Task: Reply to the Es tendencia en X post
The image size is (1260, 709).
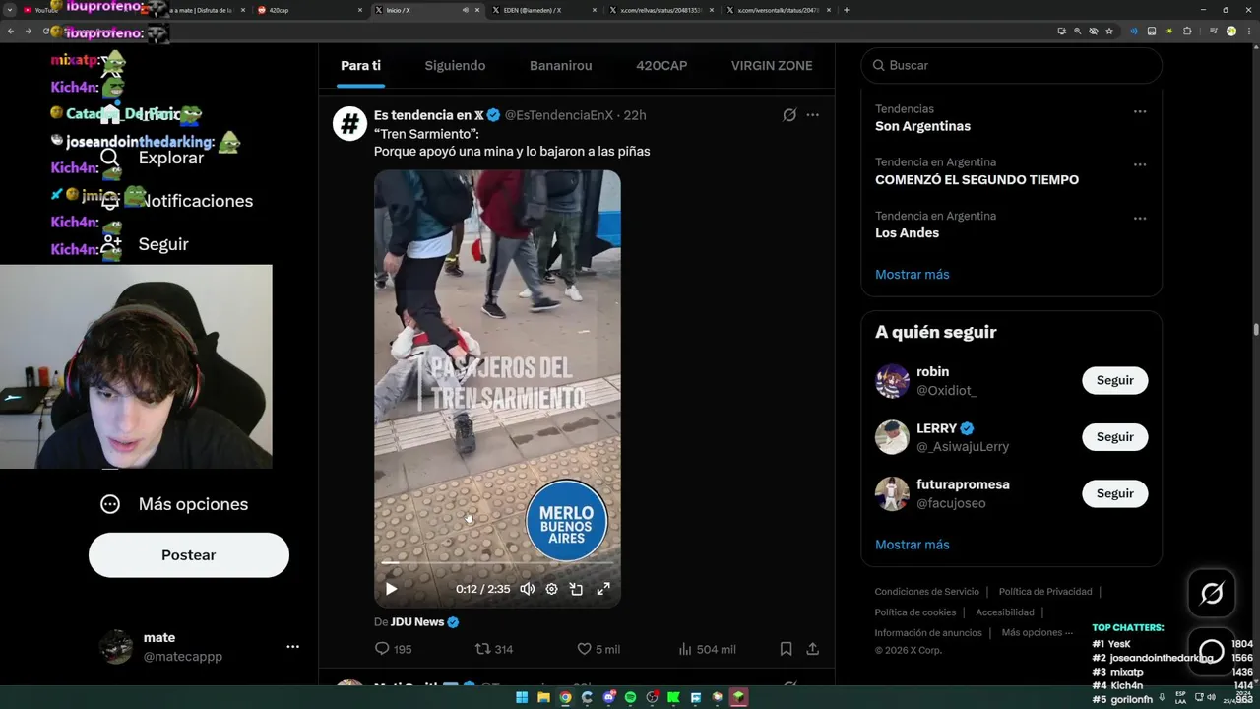Action: pos(393,649)
